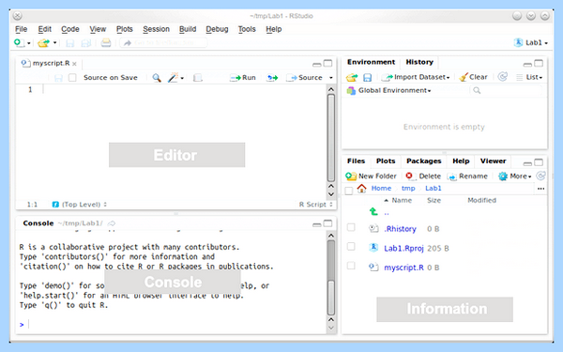Switch to the Packages tab
The height and width of the screenshot is (352, 563).
pyautogui.click(x=424, y=161)
